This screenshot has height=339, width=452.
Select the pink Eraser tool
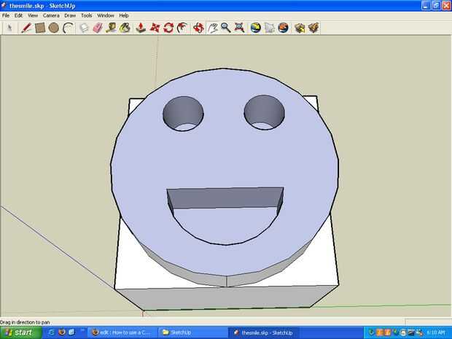coord(98,28)
